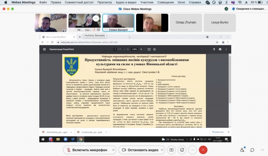Click PDF rotate icon

(155, 49)
